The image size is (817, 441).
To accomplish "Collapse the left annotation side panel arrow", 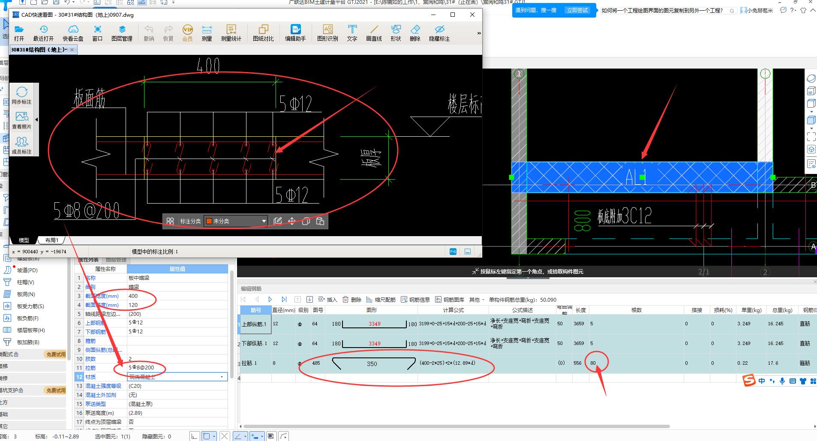I will [x=36, y=120].
